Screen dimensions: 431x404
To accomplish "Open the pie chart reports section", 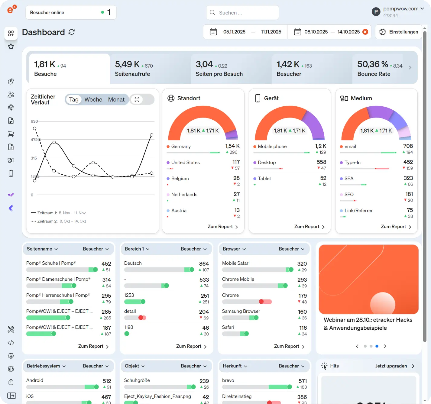I will (x=11, y=81).
